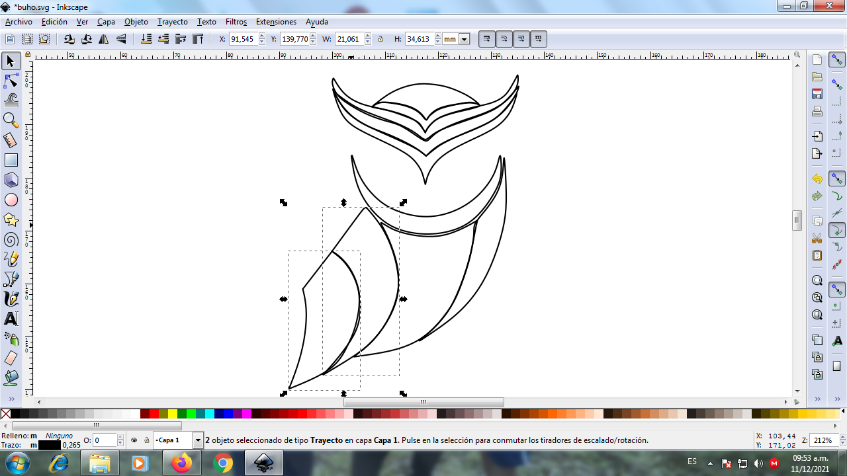Select the Spiral tool
The width and height of the screenshot is (847, 476).
[11, 239]
